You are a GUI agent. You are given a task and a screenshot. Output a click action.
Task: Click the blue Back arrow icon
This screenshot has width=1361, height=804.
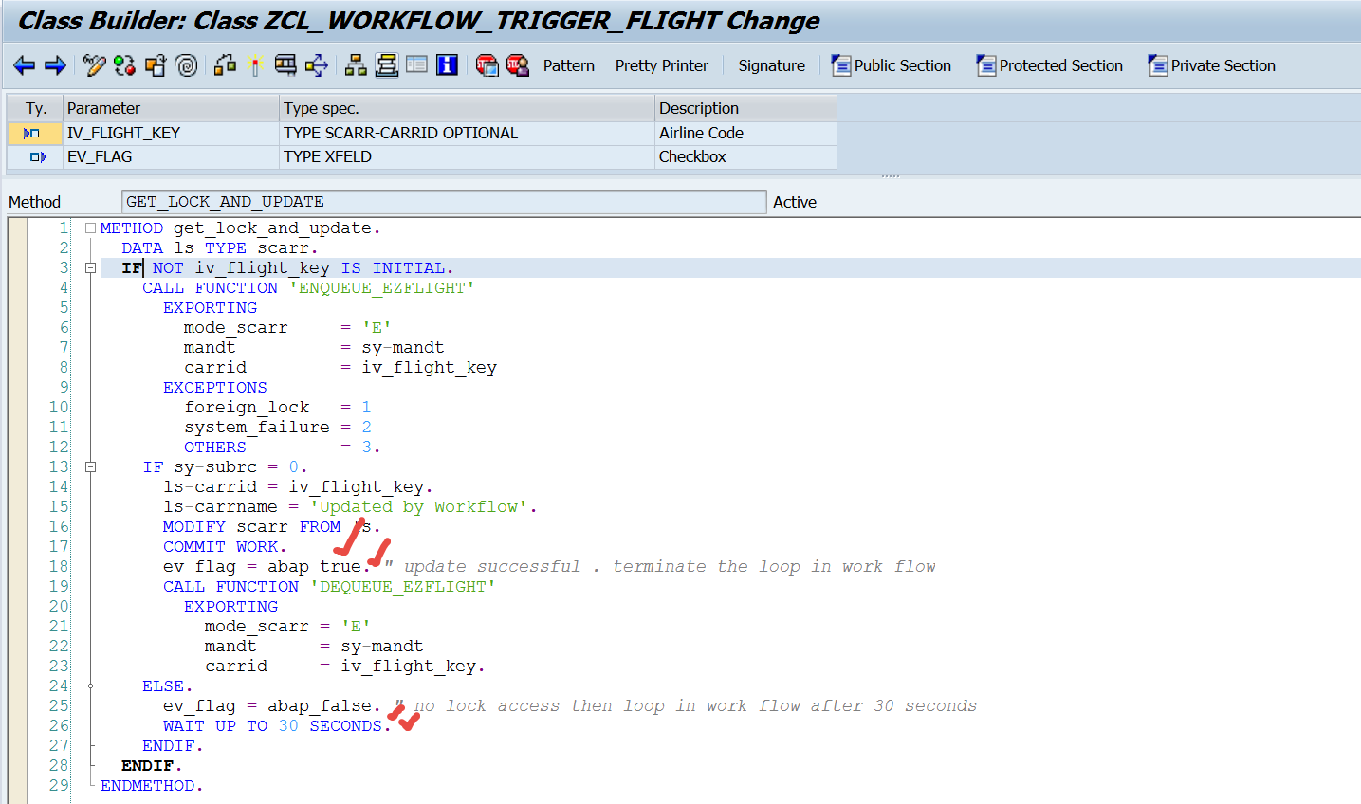point(24,65)
